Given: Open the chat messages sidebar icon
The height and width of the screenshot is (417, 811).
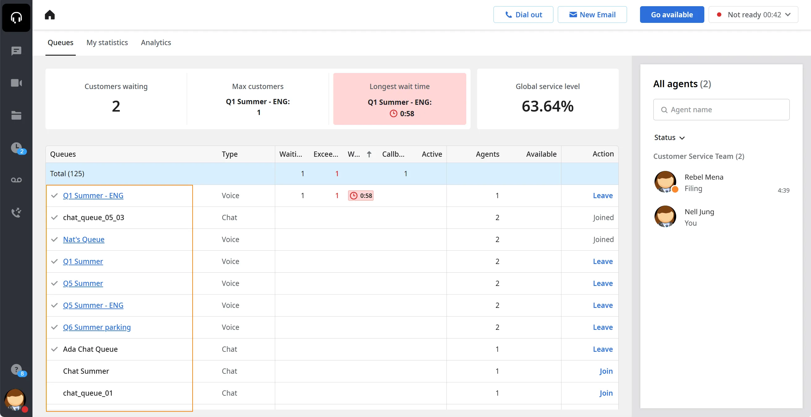Looking at the screenshot, I should click(16, 51).
